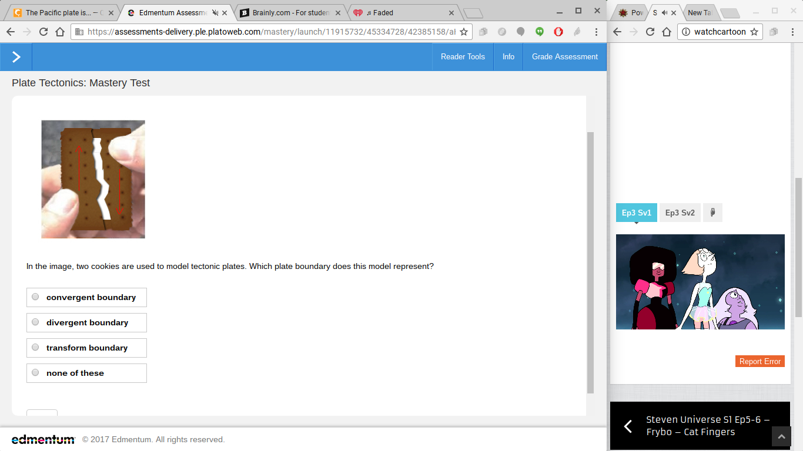803x451 pixels.
Task: Go back in the cartoon browser window
Action: pyautogui.click(x=617, y=32)
